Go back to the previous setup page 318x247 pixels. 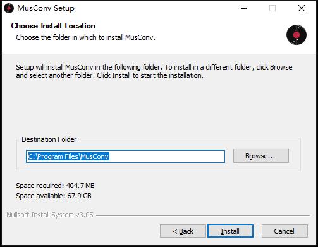[x=183, y=231]
